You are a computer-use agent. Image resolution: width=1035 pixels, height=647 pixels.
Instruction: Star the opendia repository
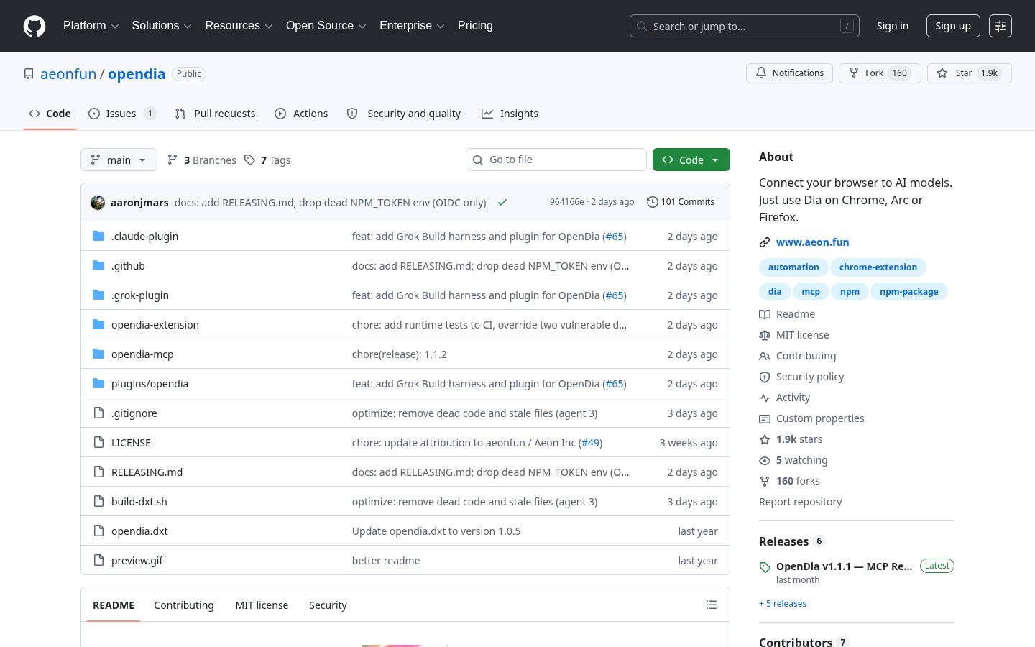click(x=970, y=73)
